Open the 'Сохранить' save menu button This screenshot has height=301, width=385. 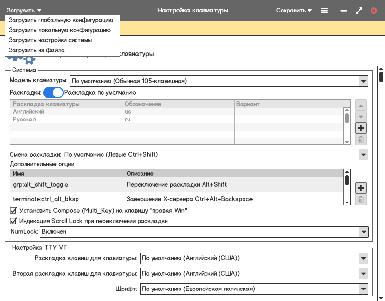tap(294, 10)
